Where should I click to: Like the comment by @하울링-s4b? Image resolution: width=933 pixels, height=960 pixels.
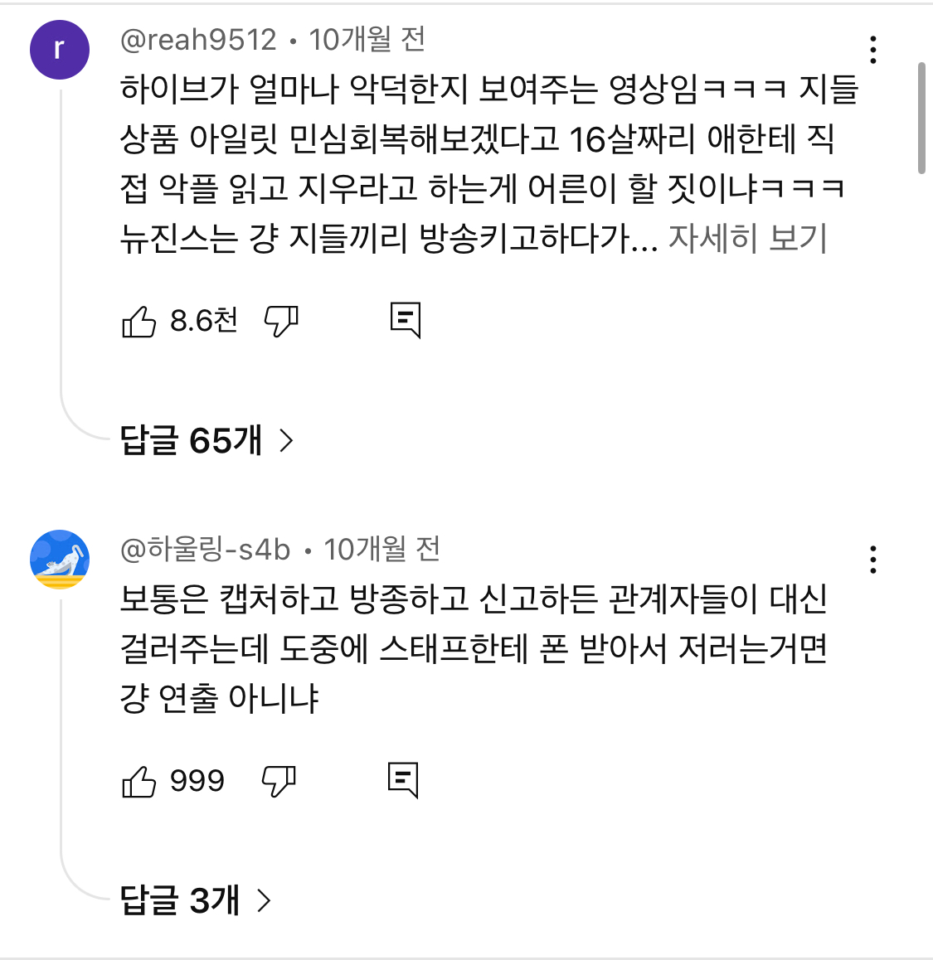tap(138, 781)
